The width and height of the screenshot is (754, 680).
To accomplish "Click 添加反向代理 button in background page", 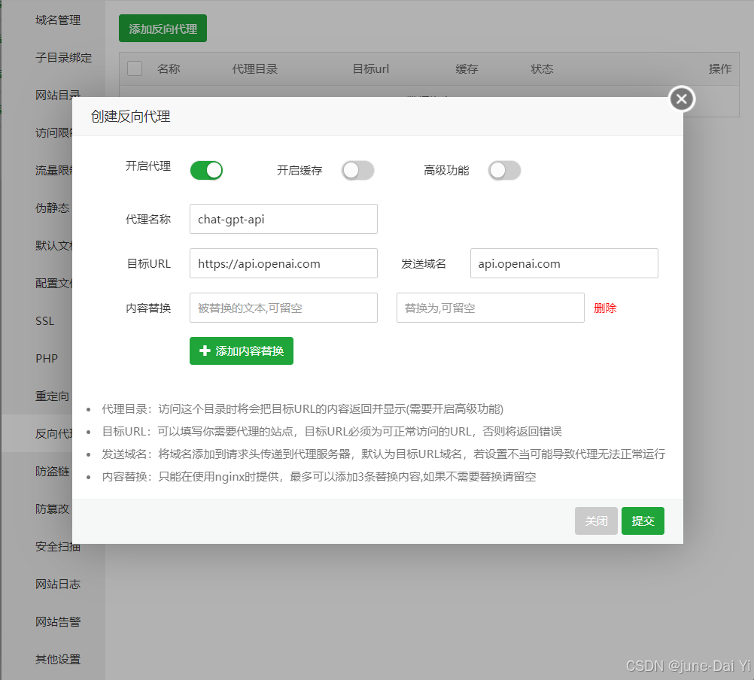I will click(163, 29).
